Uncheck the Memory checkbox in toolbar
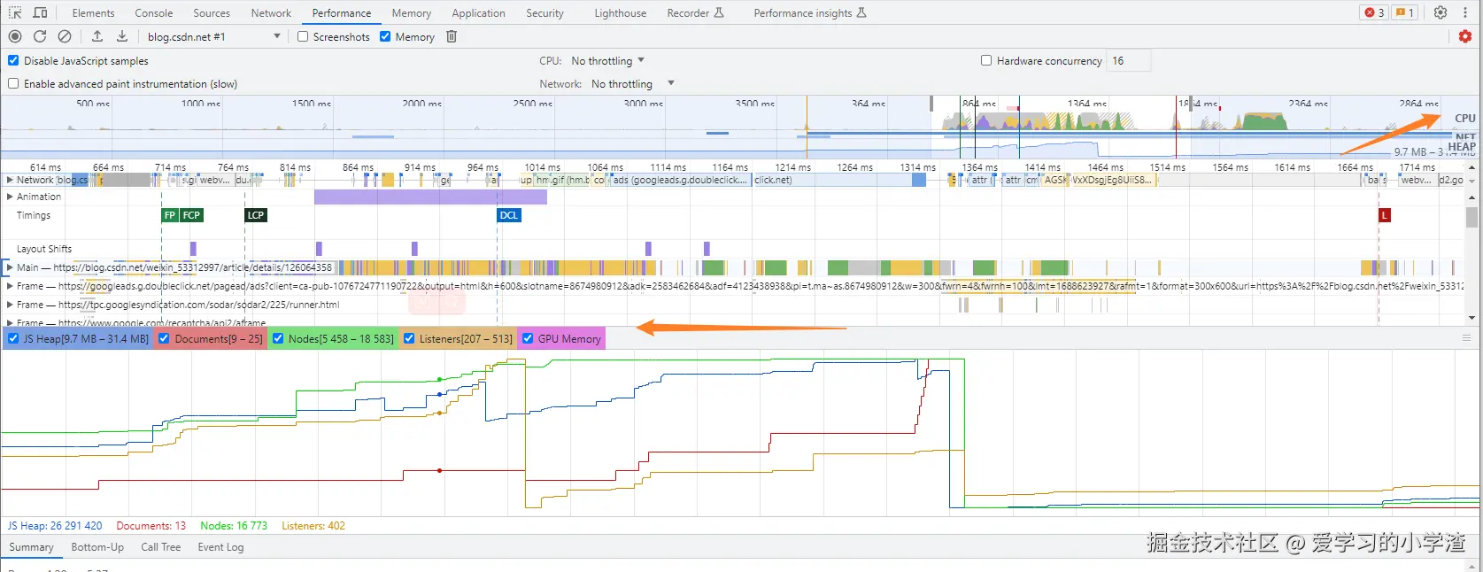Screen dimensions: 1483x572 [x=385, y=36]
